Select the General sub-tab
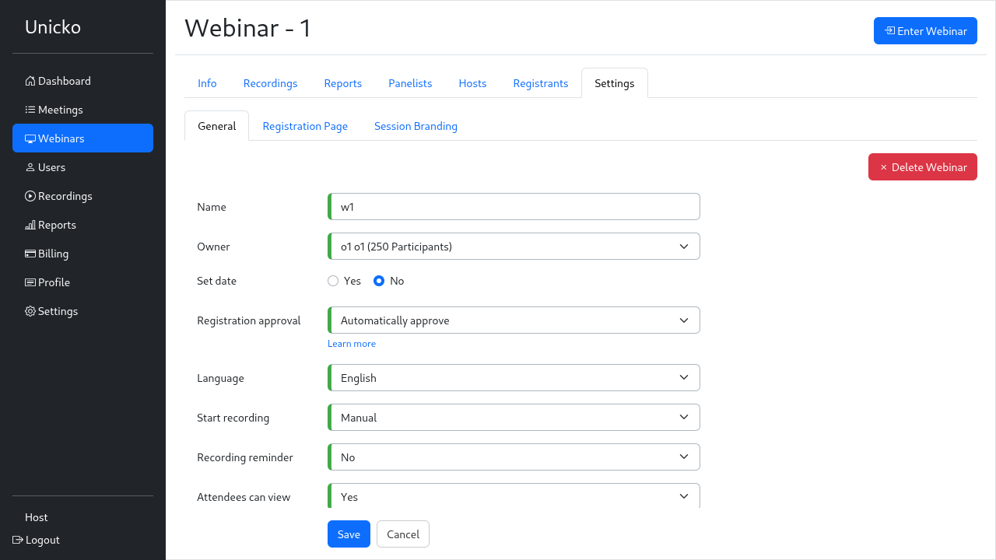The width and height of the screenshot is (996, 560). 217,126
